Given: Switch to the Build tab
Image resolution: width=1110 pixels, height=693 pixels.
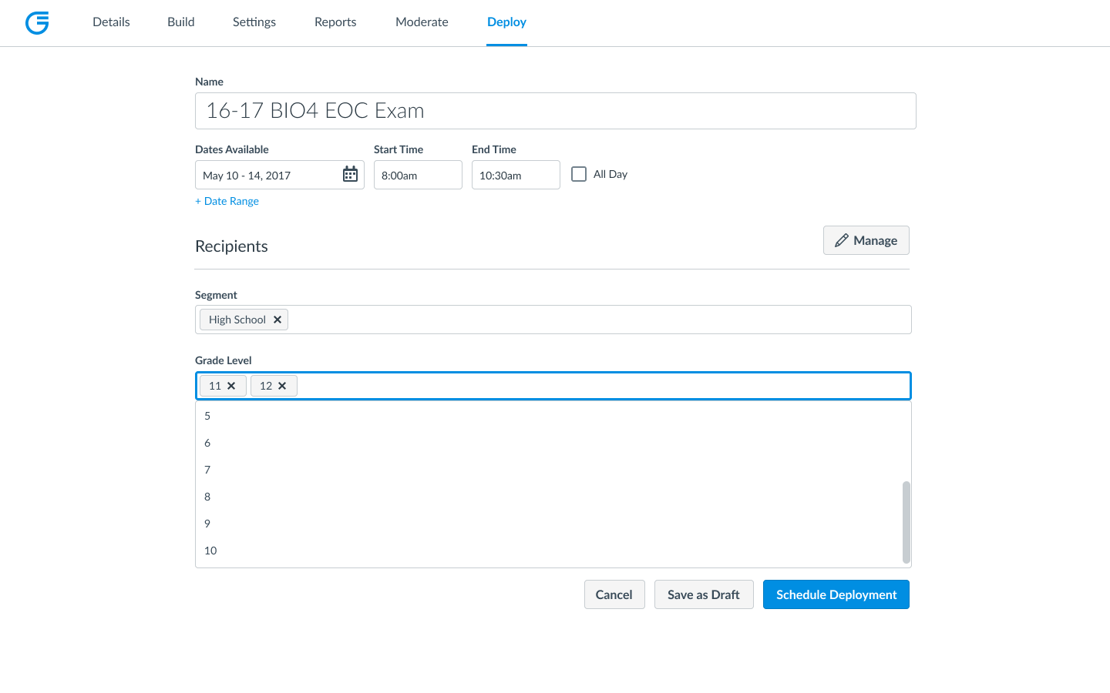Looking at the screenshot, I should tap(181, 22).
